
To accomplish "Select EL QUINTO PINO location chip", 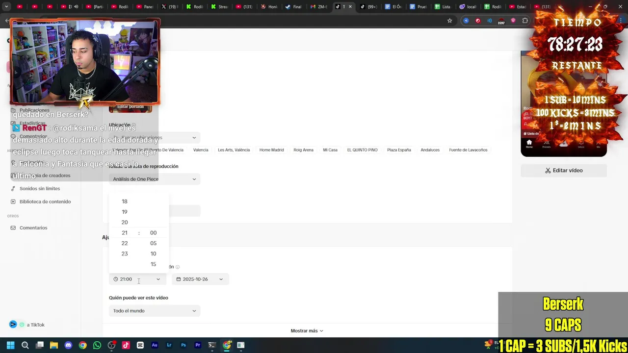I will click(362, 150).
